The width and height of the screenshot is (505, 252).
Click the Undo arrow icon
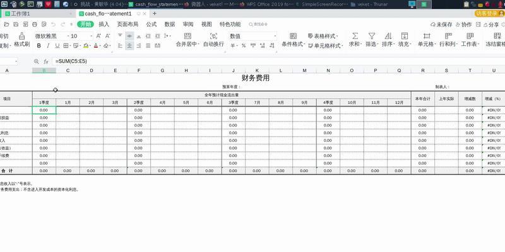[54, 25]
